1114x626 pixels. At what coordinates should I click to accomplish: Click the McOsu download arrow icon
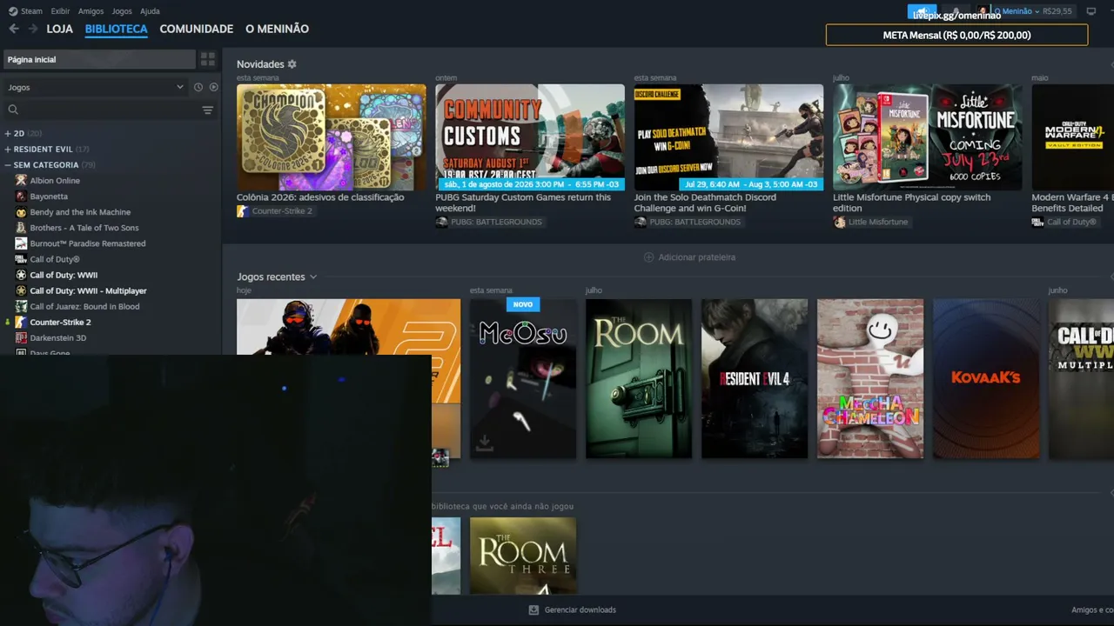pos(485,443)
